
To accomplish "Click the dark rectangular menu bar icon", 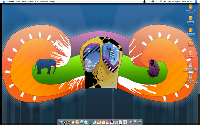I will click(x=153, y=2).
